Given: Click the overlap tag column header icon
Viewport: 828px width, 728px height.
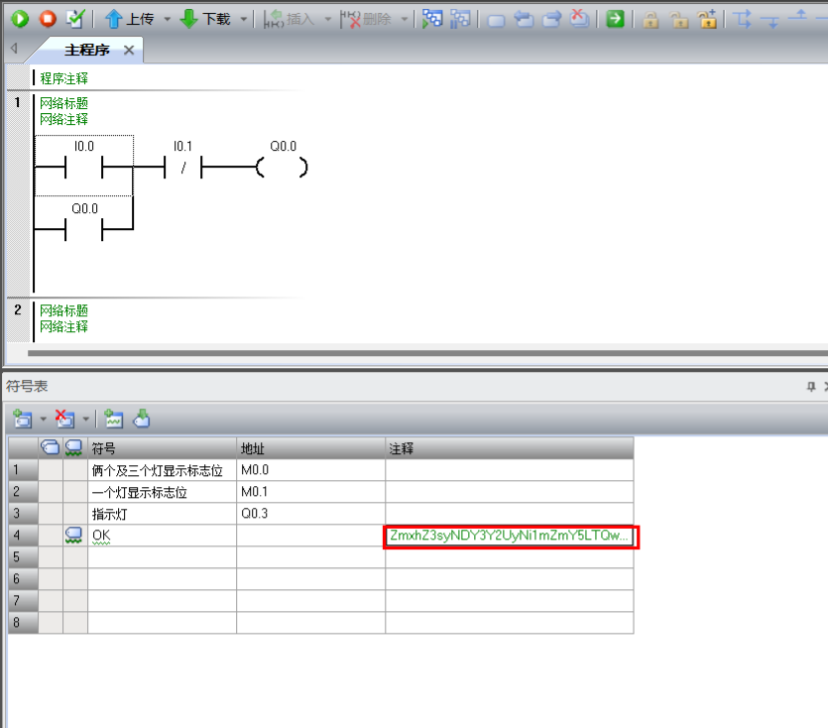Looking at the screenshot, I should tap(51, 448).
